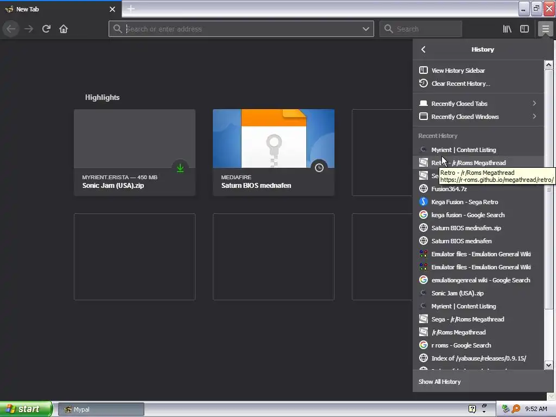Open a new tab with plus button
Viewport: 556px width, 417px height.
(131, 9)
